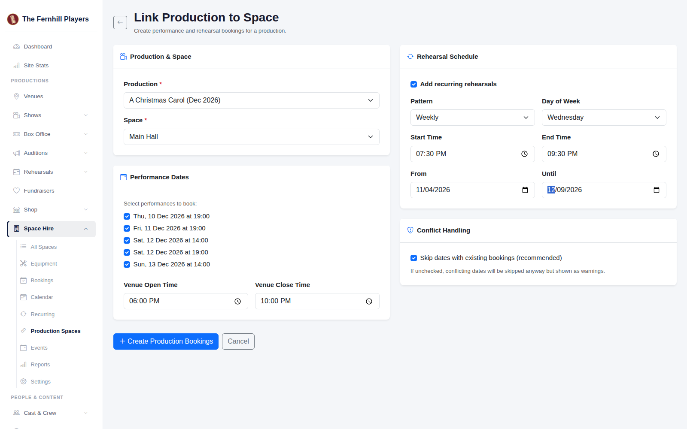Go to Bookings under Space Hire
The height and width of the screenshot is (429, 687).
[42, 281]
